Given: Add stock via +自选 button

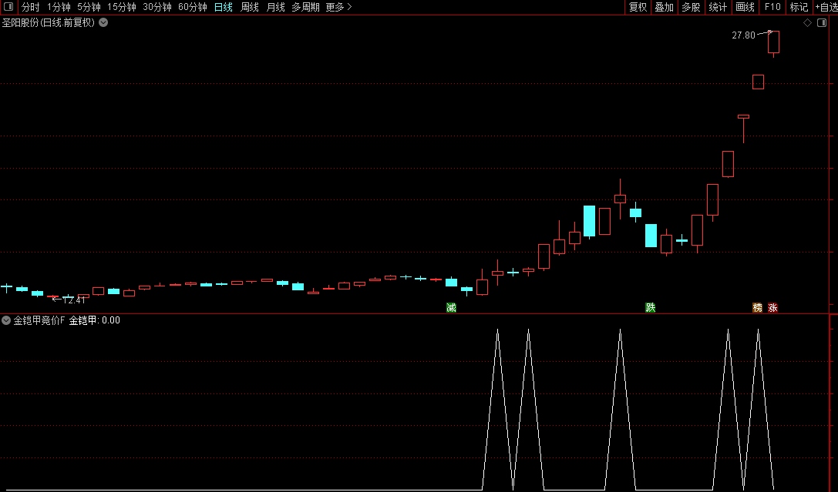Looking at the screenshot, I should pos(826,8).
